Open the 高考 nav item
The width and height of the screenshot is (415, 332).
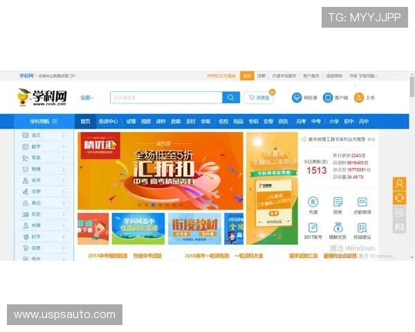(301, 122)
